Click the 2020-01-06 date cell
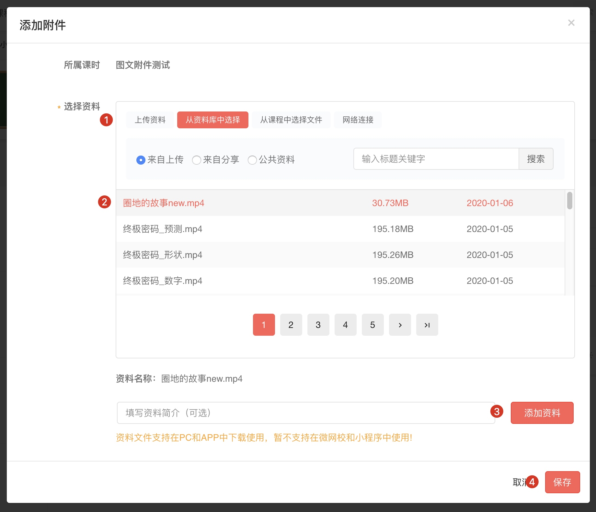596x512 pixels. click(490, 203)
